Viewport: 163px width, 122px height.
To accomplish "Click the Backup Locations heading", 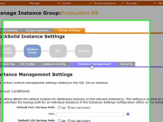I will 15,91.
